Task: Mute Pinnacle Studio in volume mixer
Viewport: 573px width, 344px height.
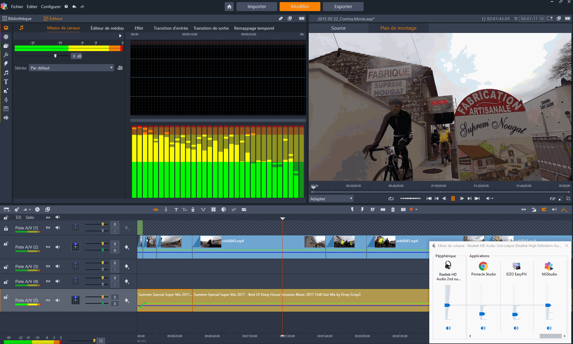Action: (x=483, y=328)
